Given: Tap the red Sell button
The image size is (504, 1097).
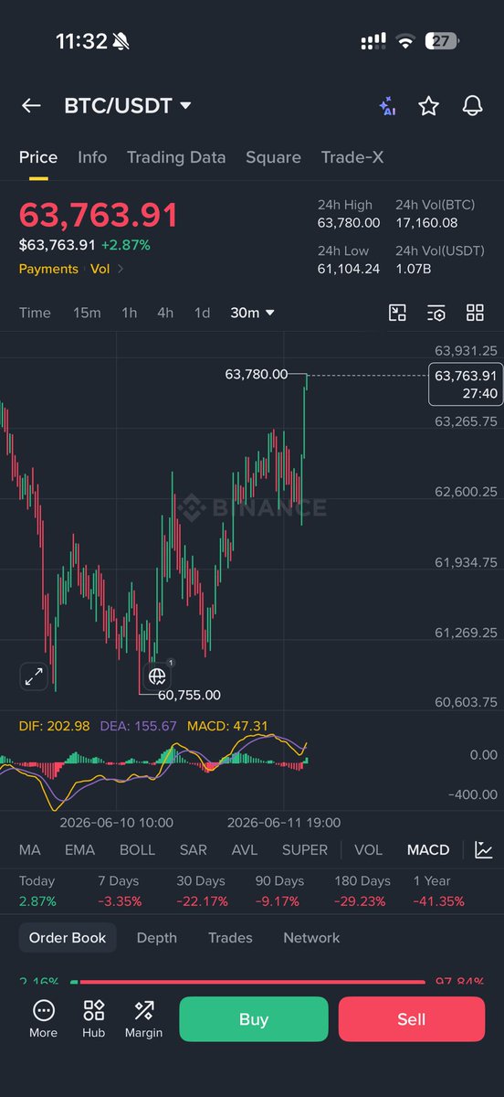Looking at the screenshot, I should [x=412, y=1019].
